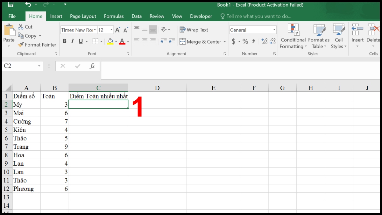Click the Format Painter brush icon
The height and width of the screenshot is (215, 382).
[x=21, y=45]
